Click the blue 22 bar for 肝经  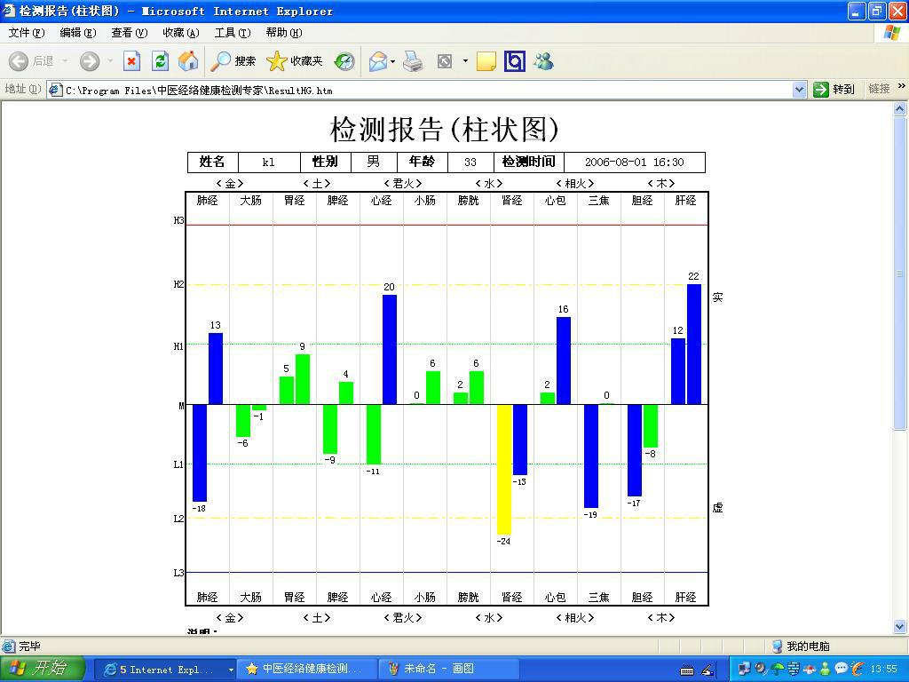pyautogui.click(x=694, y=344)
